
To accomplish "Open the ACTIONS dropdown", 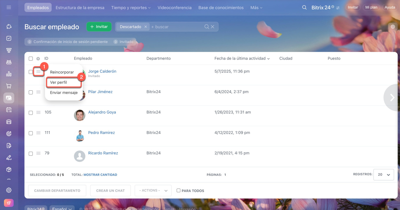I will (x=153, y=190).
